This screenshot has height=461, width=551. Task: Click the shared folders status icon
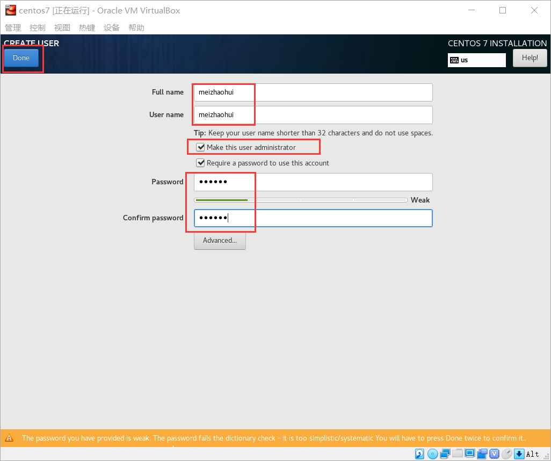pyautogui.click(x=457, y=454)
